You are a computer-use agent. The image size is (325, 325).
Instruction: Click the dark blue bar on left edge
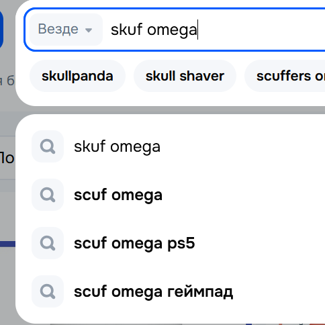[7, 244]
